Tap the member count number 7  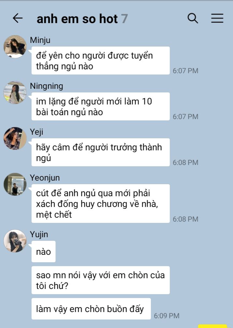124,19
